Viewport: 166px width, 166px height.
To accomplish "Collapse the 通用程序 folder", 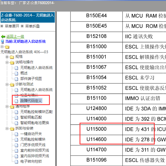I will click(7, 106).
